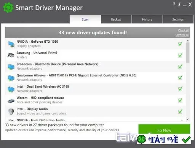Viewport: 195px width, 148px height.
Task: Click the Intel Display Audio speaker icon
Action: tap(11, 111)
